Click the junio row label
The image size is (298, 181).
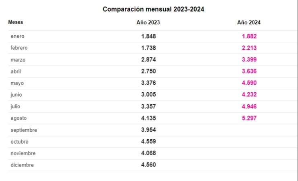point(16,95)
